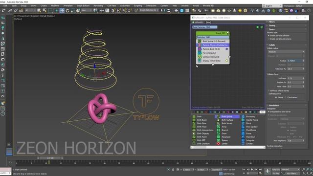Click the Flock operator icon in depot

243,123
